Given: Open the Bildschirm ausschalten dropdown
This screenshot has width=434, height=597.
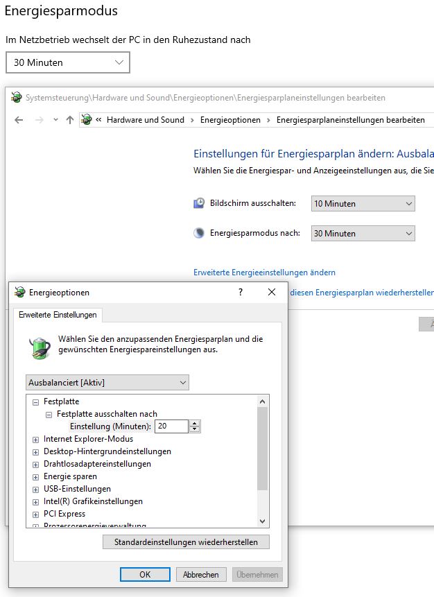Looking at the screenshot, I should [363, 203].
